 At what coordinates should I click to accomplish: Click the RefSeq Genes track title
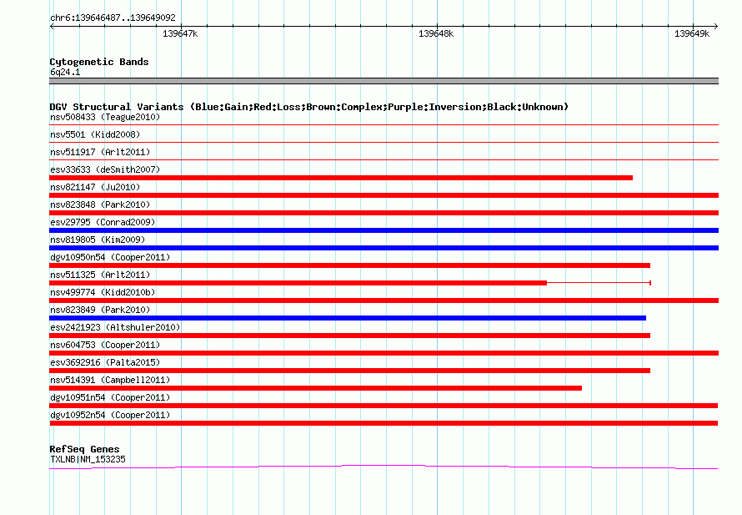click(x=84, y=449)
